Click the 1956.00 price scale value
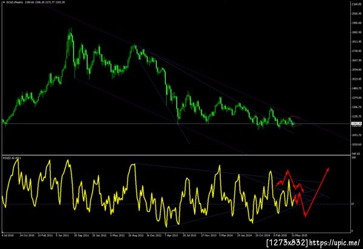The width and height of the screenshot is (363, 249). click(356, 23)
